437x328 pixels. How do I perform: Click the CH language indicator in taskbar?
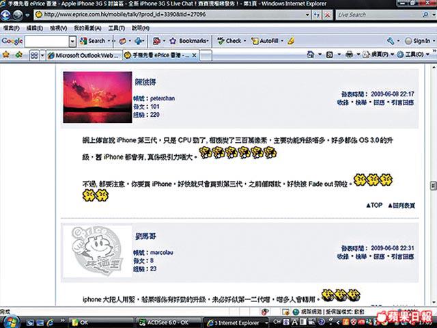[277, 322]
